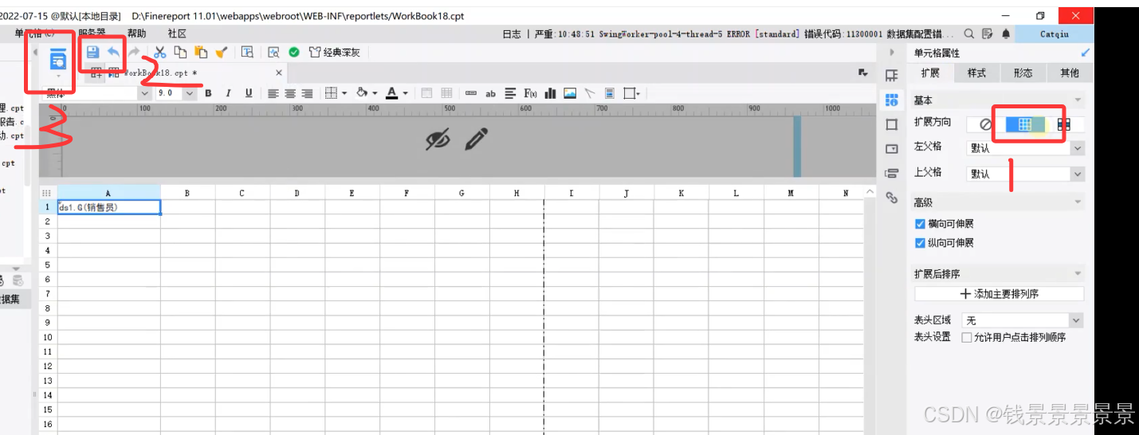Align text center
The height and width of the screenshot is (435, 1139).
click(290, 93)
